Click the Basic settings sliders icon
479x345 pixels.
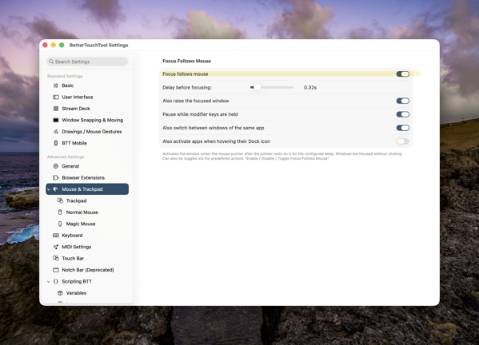pos(56,85)
